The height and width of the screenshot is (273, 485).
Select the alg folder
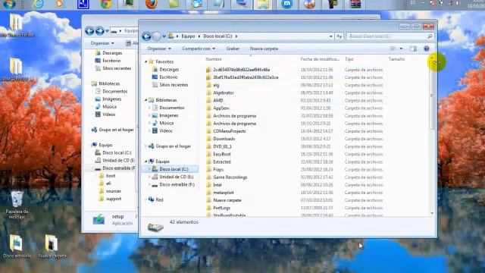216,85
